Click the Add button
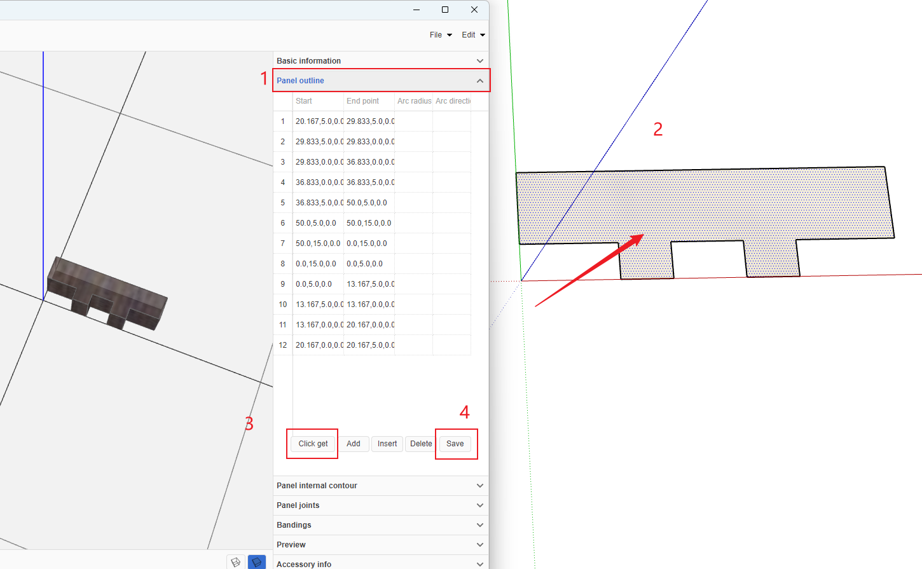Image resolution: width=922 pixels, height=569 pixels. coord(354,444)
